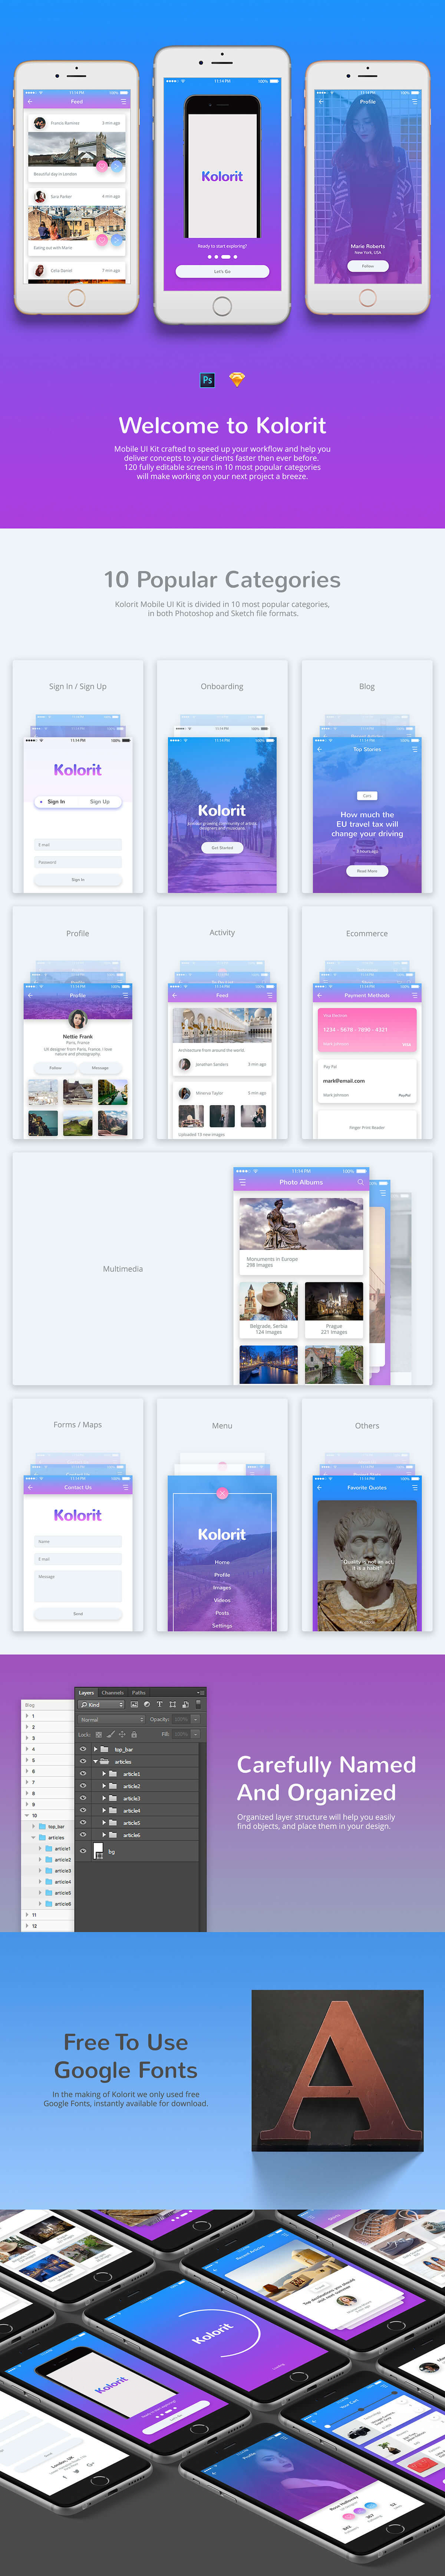Click pixel layer filter icon in Layers panel

tap(134, 1704)
